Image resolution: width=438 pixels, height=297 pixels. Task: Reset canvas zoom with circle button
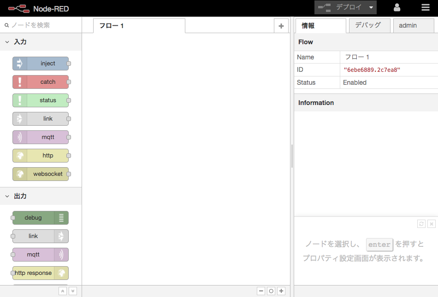pos(271,291)
